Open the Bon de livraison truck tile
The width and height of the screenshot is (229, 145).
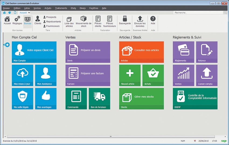[99, 98]
